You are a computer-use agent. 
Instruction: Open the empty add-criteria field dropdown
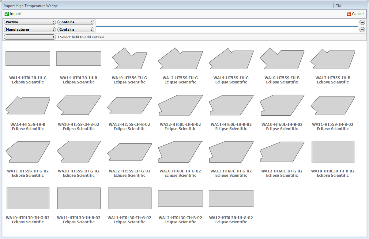point(30,37)
